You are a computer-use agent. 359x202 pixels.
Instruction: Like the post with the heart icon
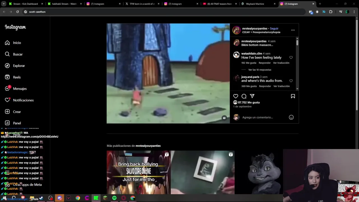236,96
